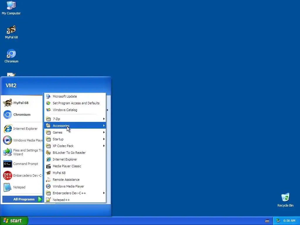Click the Command Prompt label text
The height and width of the screenshot is (225, 300).
(26, 164)
